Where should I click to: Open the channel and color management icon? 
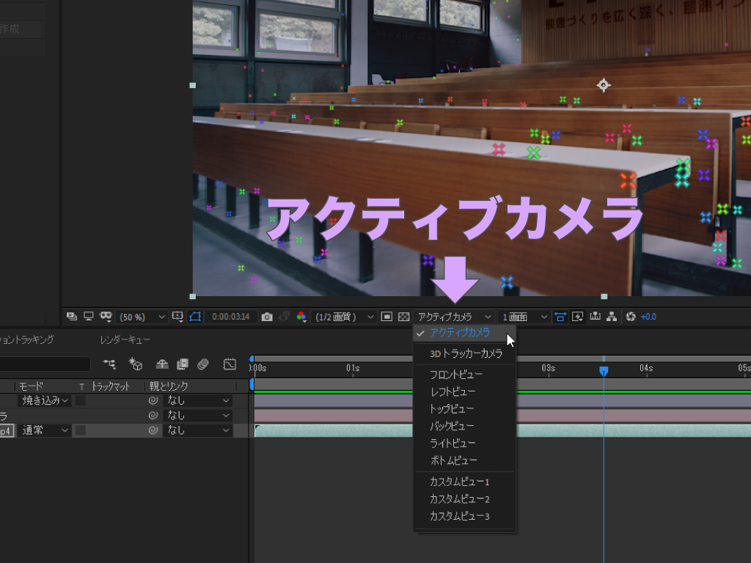coord(301,317)
